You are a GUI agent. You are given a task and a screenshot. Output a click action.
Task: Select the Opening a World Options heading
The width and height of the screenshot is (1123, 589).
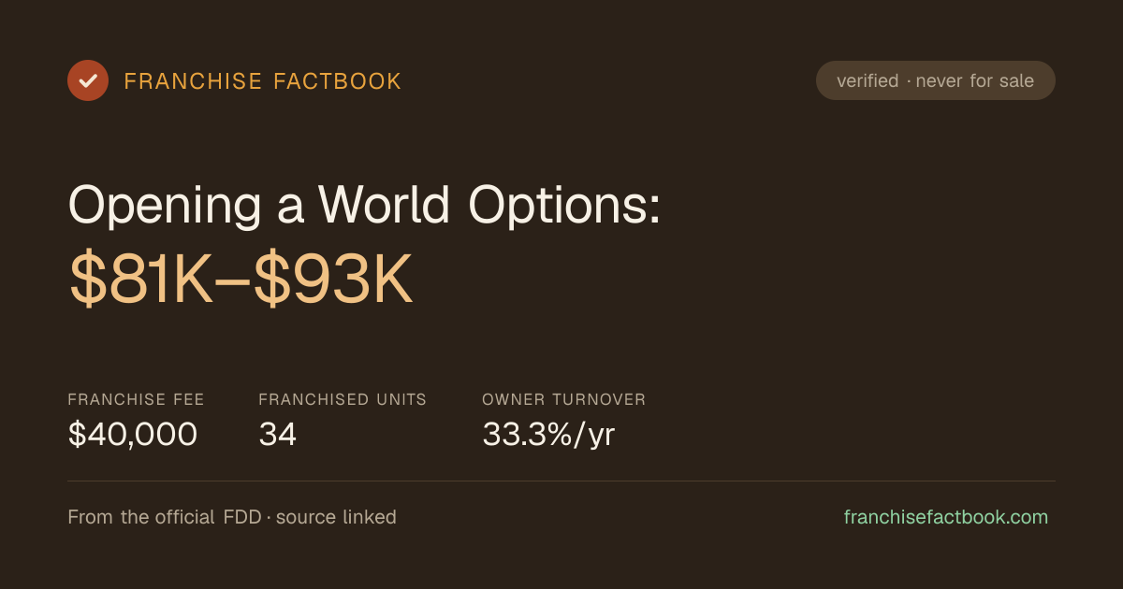365,204
